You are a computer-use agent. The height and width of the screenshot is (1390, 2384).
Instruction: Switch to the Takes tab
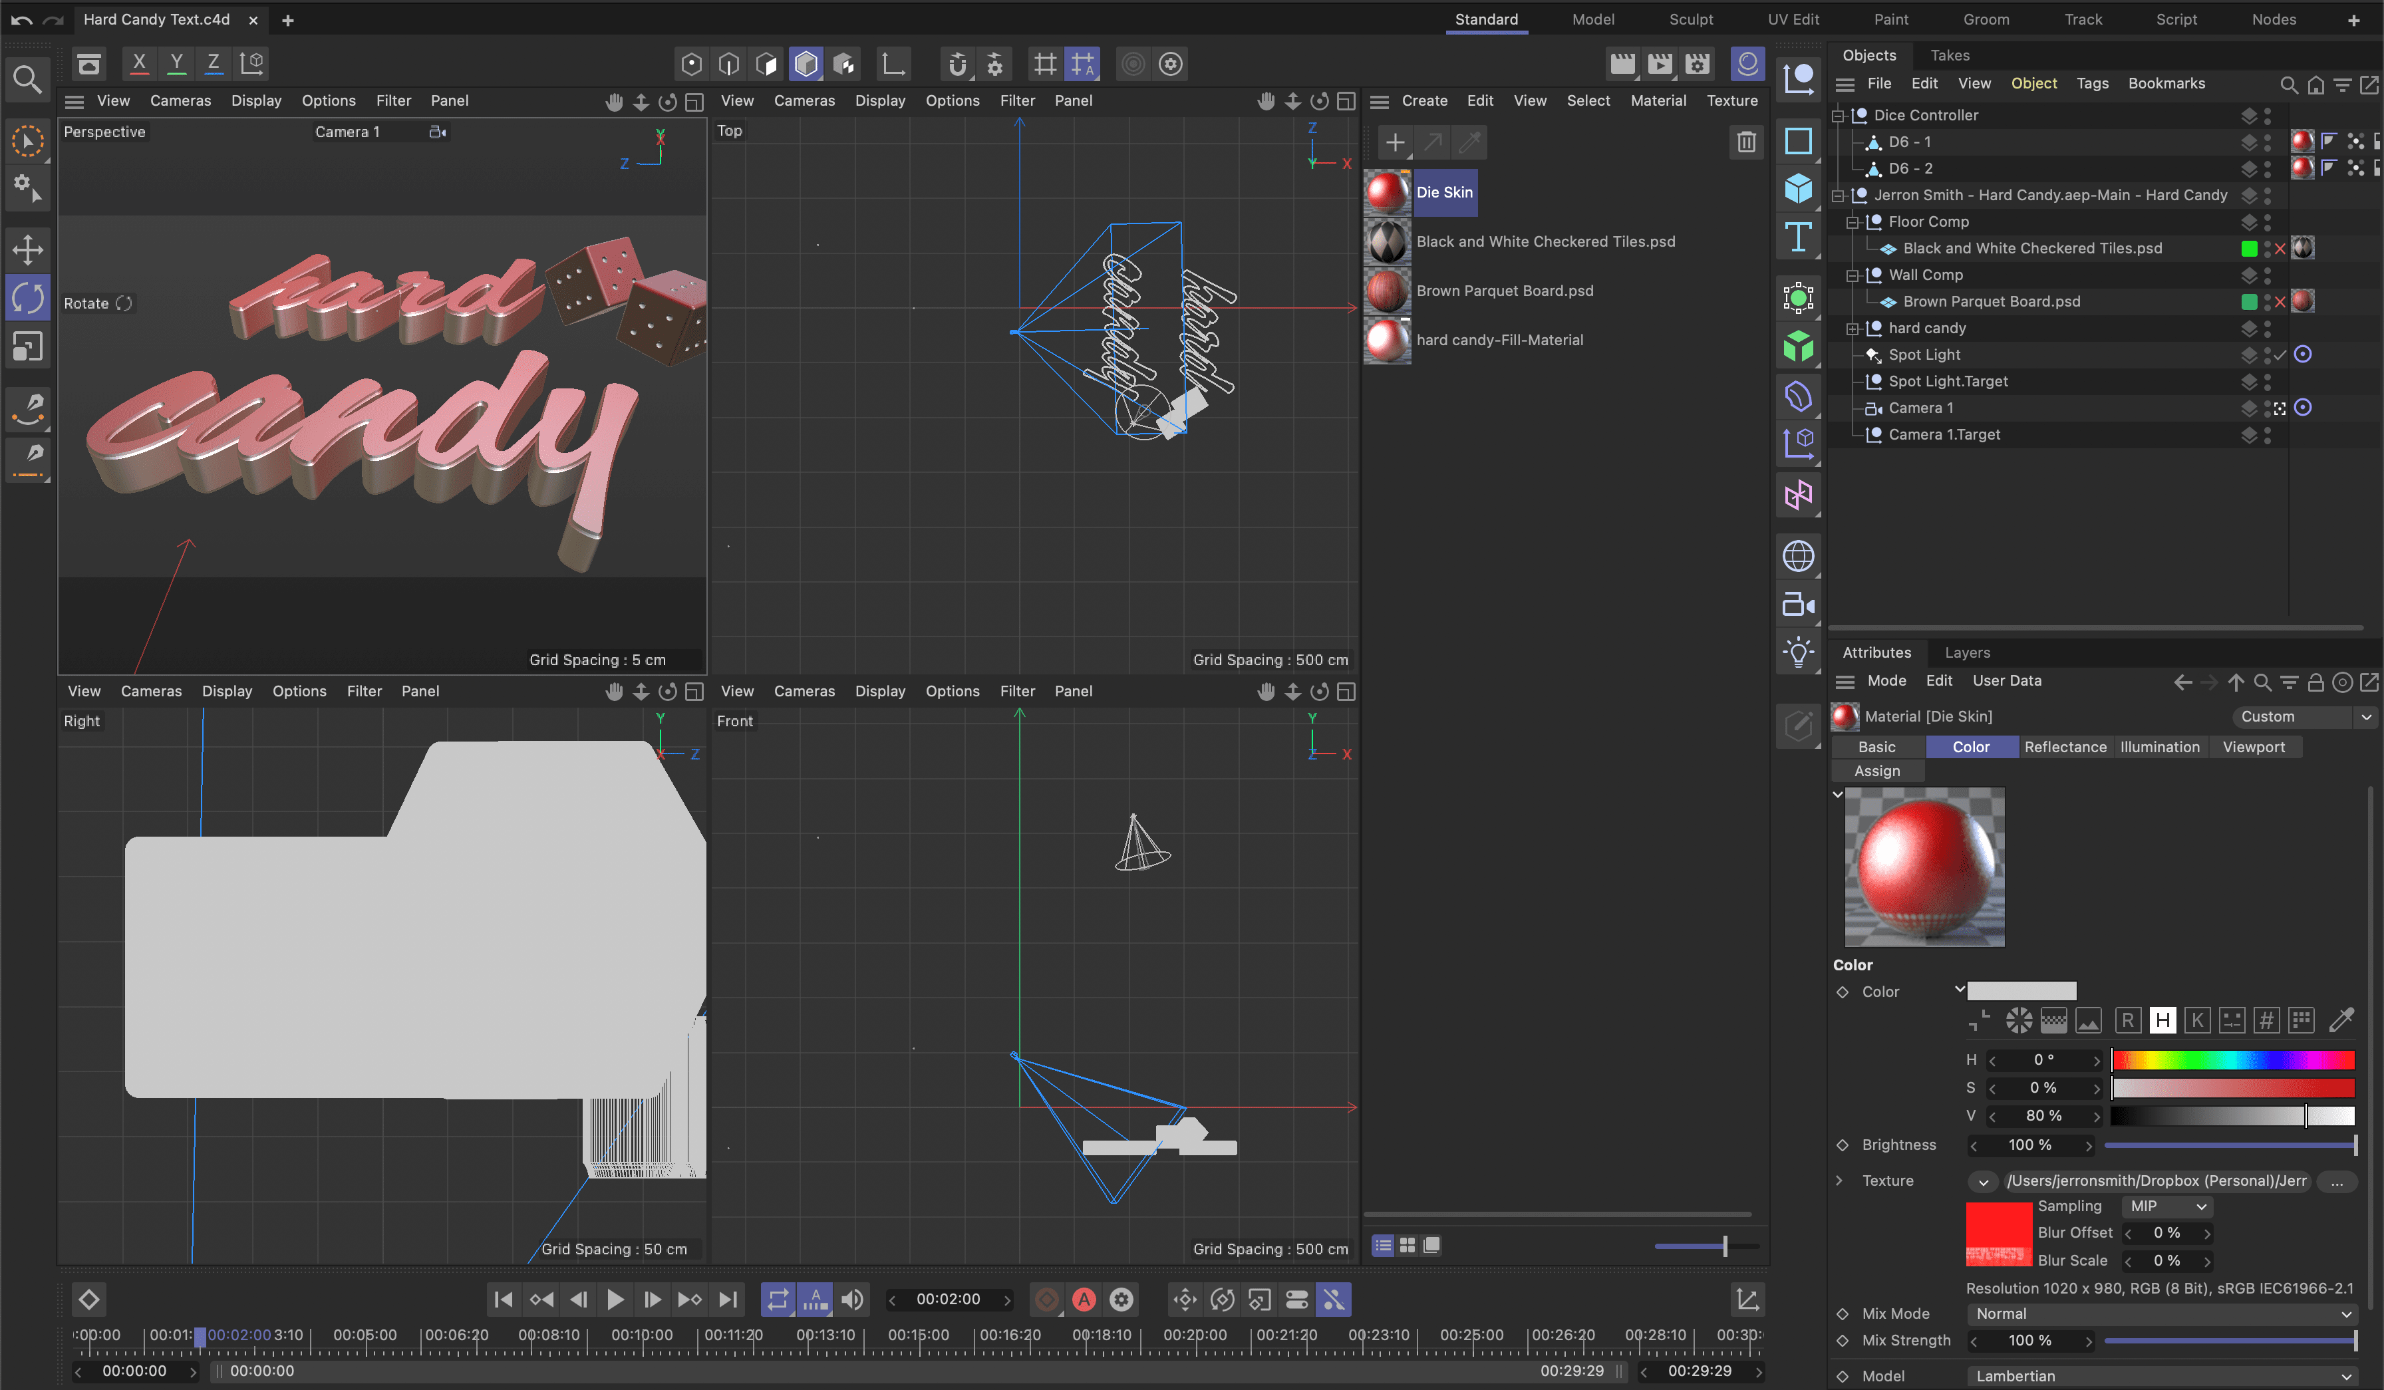(1950, 55)
